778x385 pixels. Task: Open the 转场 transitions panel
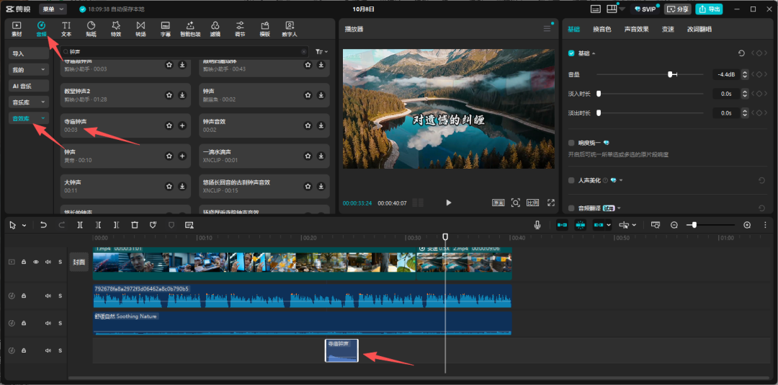(140, 29)
